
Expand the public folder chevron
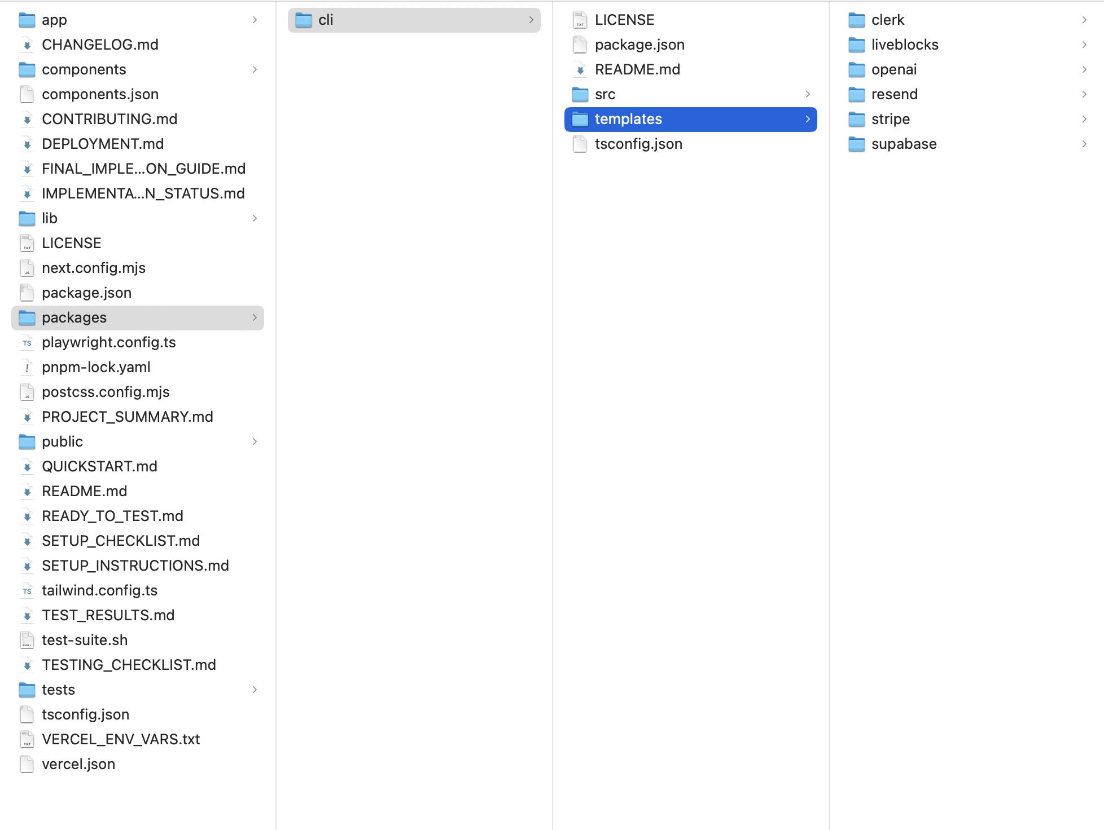point(256,442)
